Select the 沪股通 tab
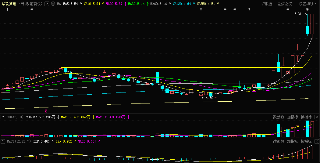The image size is (320, 163). point(267,4)
